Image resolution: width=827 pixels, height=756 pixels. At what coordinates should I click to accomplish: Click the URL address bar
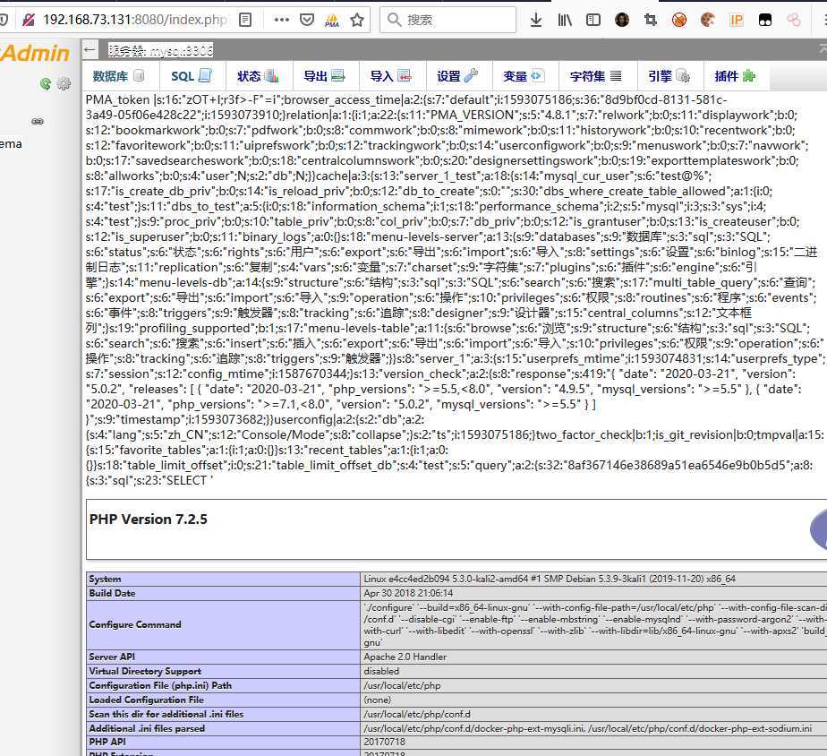pyautogui.click(x=135, y=20)
